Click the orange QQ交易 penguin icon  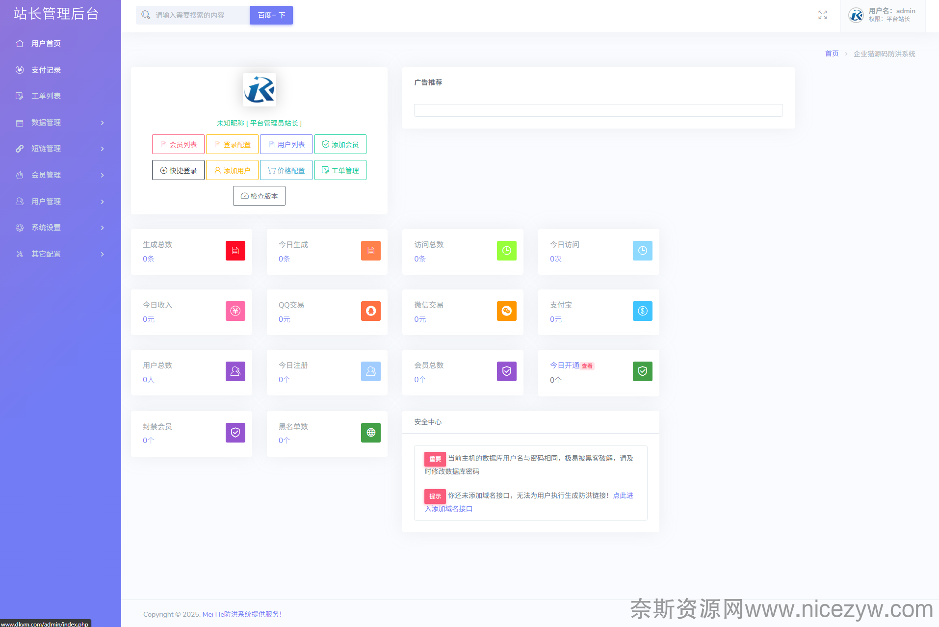370,311
